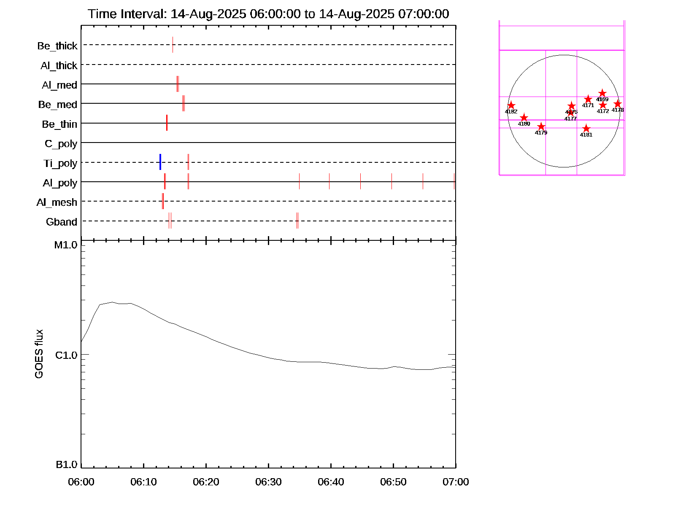Select the topmost star, region 4169
This screenshot has width=675, height=506.
pyautogui.click(x=602, y=93)
